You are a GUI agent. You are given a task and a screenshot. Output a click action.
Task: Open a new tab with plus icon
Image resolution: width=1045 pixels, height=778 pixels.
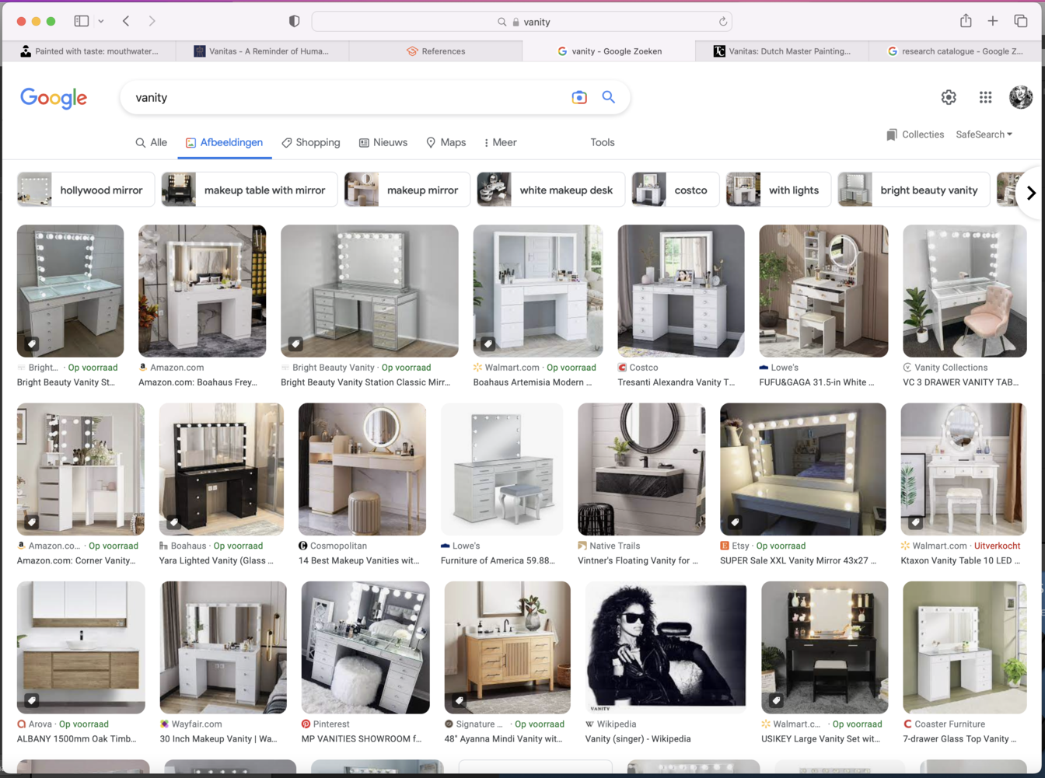[993, 21]
